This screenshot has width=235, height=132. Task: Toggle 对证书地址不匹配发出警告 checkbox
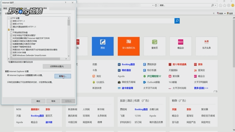[x=11, y=35]
